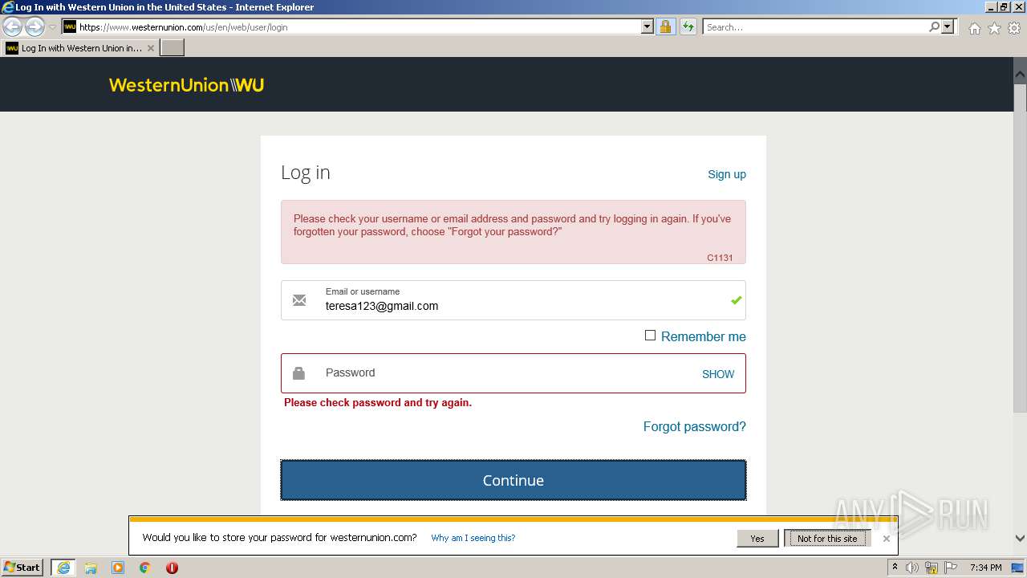Screen dimensions: 1027x578
Task: Click 'Please check password and try again' text
Action: click(x=378, y=402)
